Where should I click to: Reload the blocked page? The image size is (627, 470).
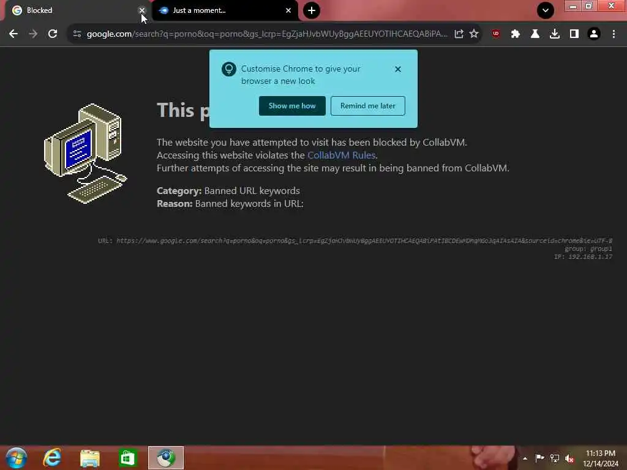tap(53, 34)
